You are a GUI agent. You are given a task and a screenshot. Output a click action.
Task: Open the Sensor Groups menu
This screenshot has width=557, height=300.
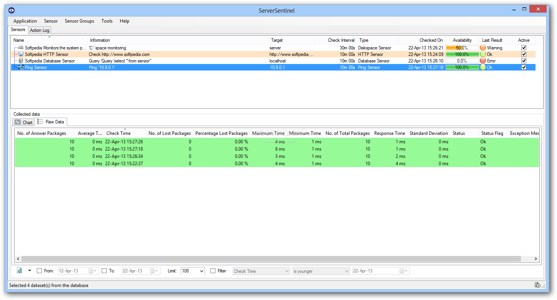click(x=79, y=21)
